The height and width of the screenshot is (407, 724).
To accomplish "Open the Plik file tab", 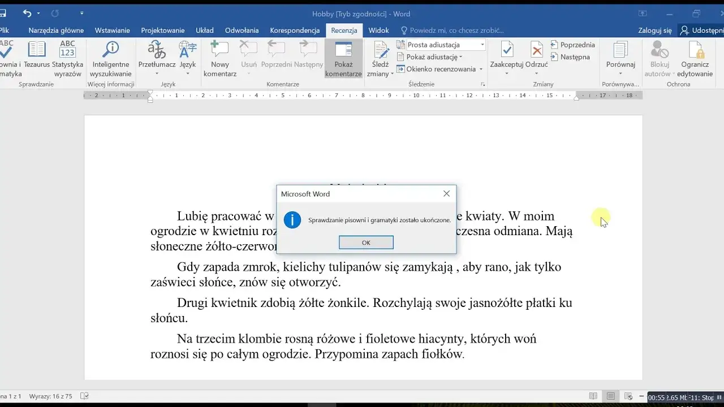I will click(x=5, y=31).
